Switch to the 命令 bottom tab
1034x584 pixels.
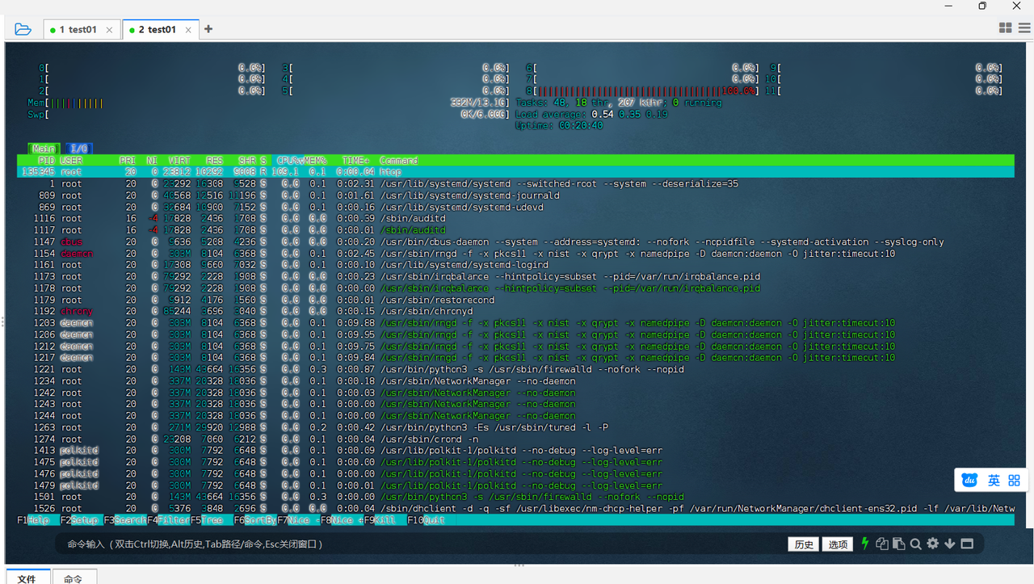point(74,578)
